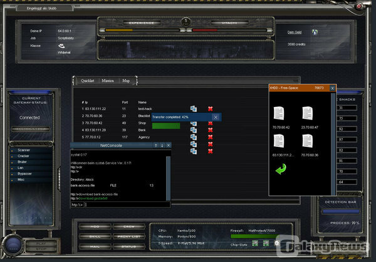Remove the Bank entry via its red X
Screen dimensions: 376x262
(211, 130)
